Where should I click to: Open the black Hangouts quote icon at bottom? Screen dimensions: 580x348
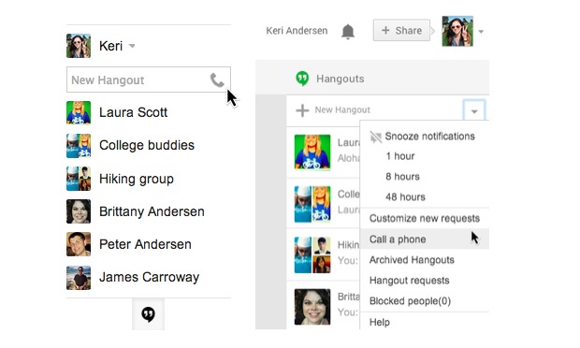tap(149, 314)
